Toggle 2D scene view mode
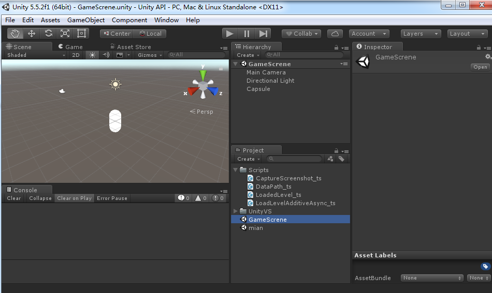The image size is (492, 293). (76, 55)
